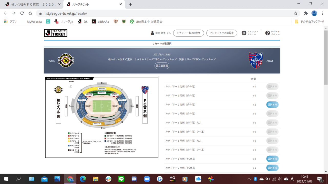Click the user silhouette icon beside 滝本
The width and height of the screenshot is (328, 184).
point(152,33)
